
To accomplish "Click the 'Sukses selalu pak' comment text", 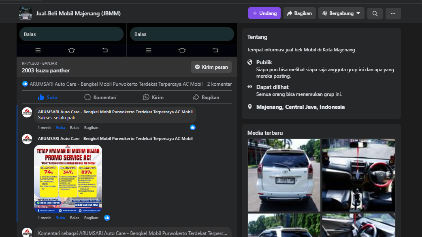I will [x=57, y=118].
